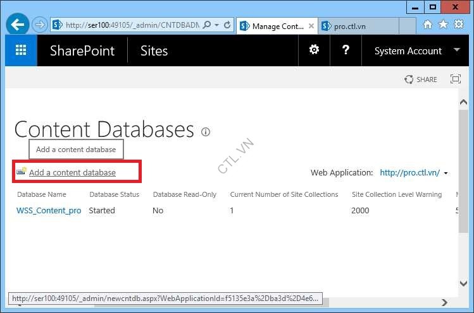
Task: Click the browser Home icon
Action: click(427, 25)
